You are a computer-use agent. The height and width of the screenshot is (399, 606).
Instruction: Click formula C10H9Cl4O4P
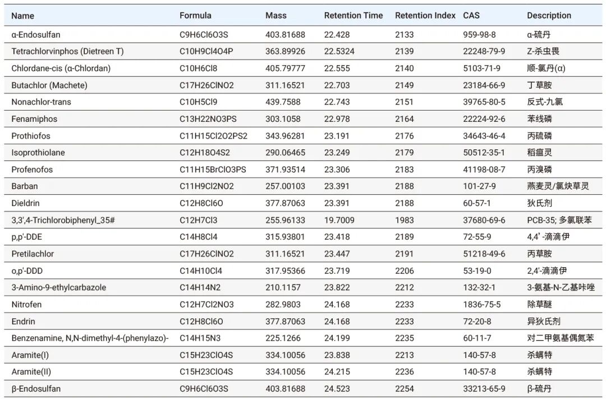pos(206,51)
